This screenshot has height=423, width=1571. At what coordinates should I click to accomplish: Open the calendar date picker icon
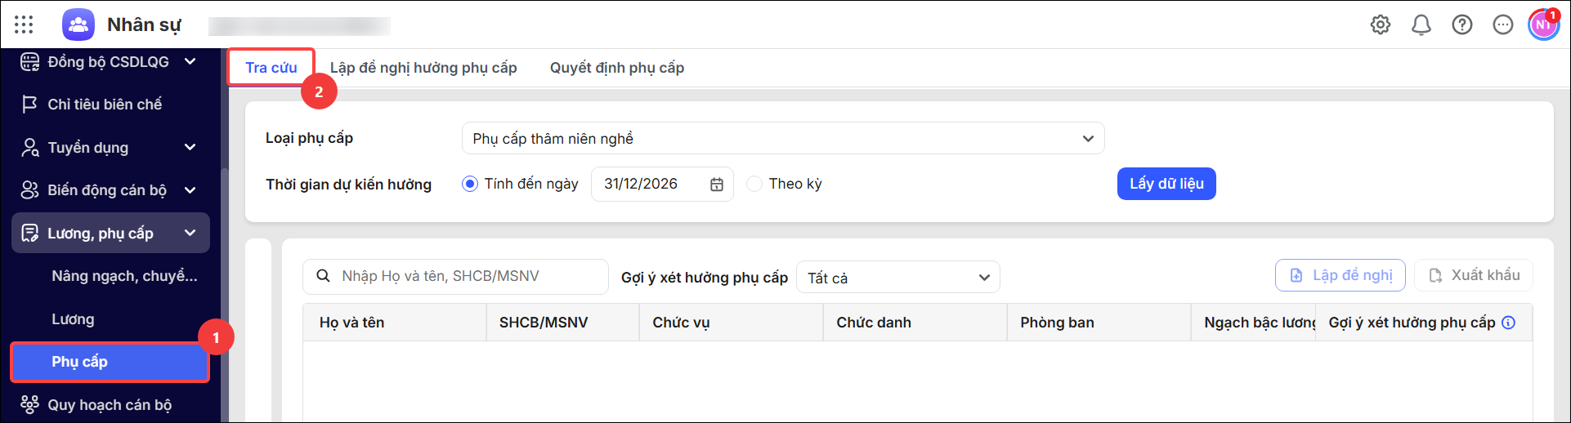[717, 185]
